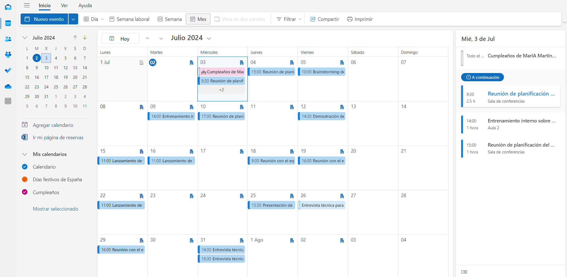Expand the ribbon options chevron
The height and width of the screenshot is (277, 567).
click(x=564, y=22)
